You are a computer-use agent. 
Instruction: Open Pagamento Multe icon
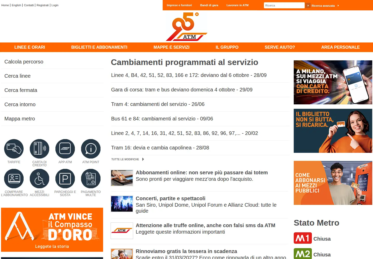tap(91, 178)
